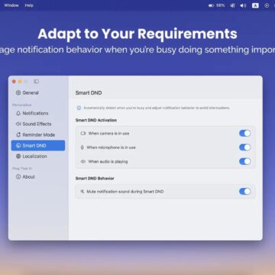
Task: Click the info icon above Smart DND Activation
Action: [79, 108]
